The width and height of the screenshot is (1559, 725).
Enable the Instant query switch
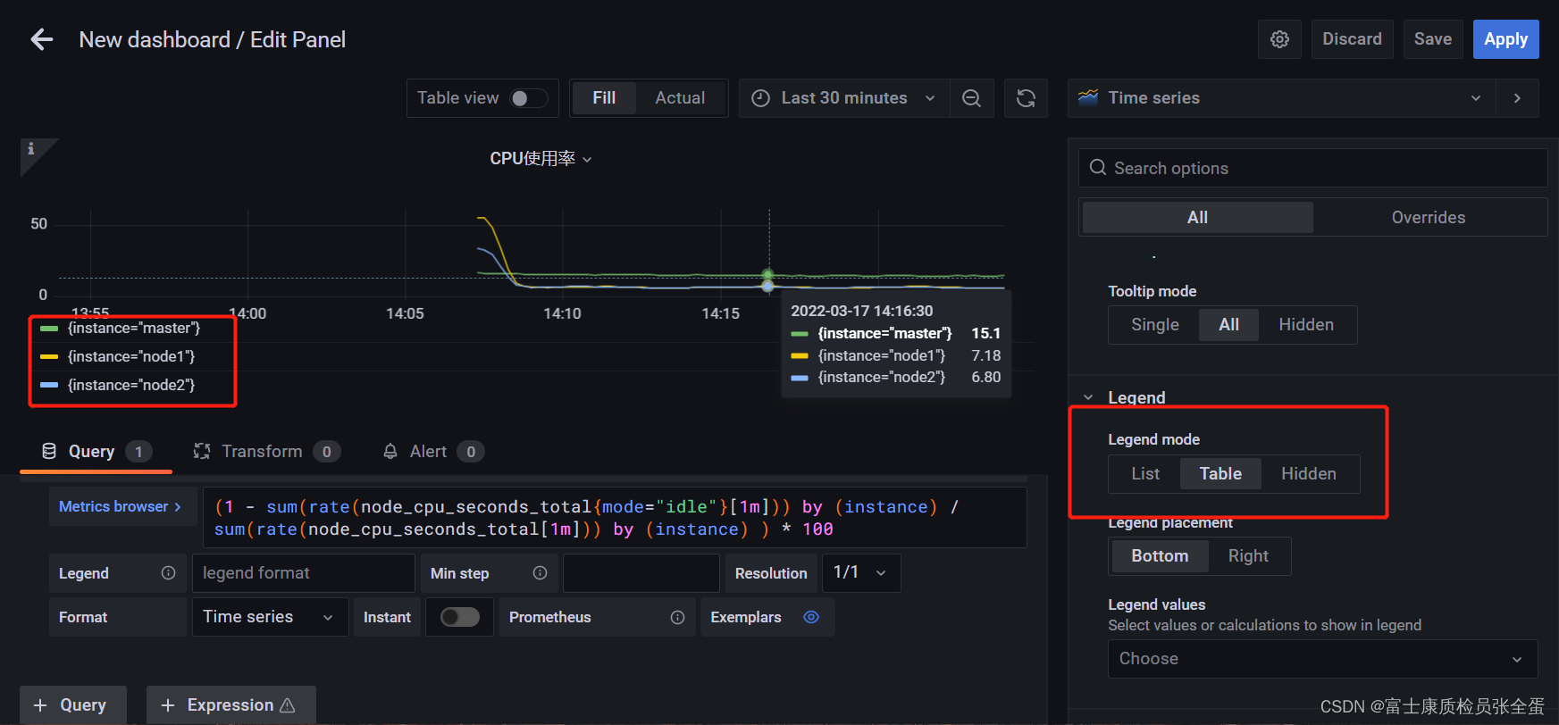click(460, 617)
